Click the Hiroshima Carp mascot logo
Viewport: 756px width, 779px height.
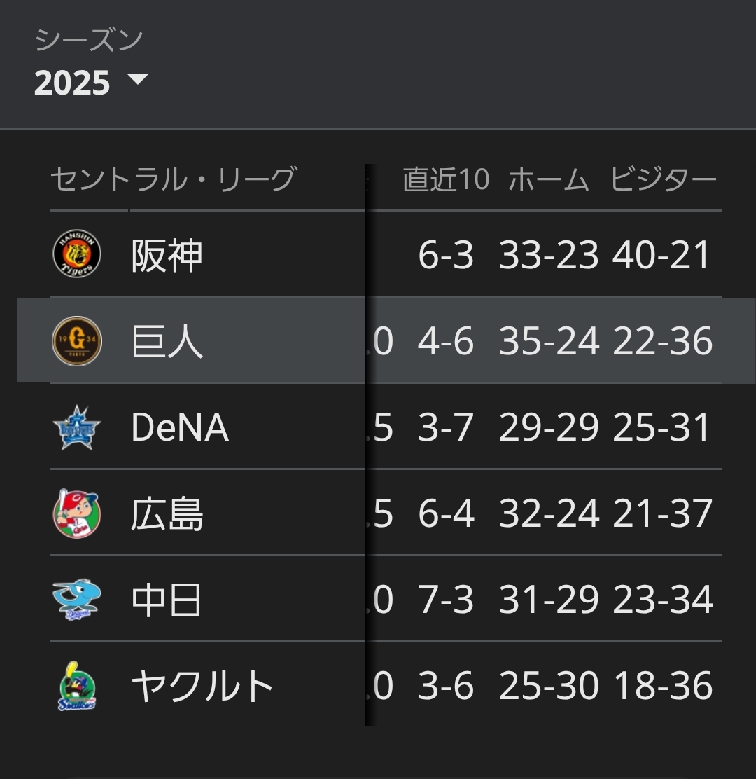(x=77, y=513)
